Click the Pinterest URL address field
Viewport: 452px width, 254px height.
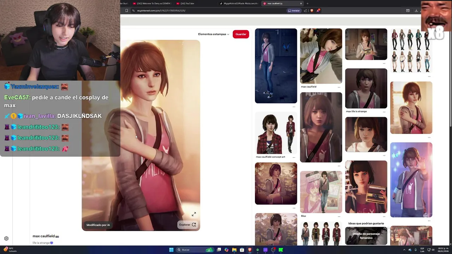point(208,11)
